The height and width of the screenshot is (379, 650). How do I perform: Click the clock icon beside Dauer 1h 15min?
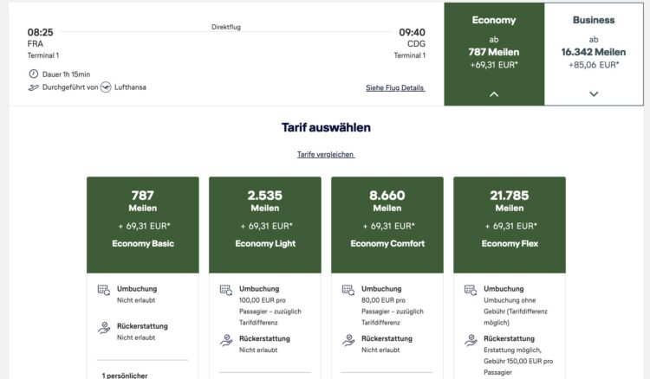click(33, 74)
